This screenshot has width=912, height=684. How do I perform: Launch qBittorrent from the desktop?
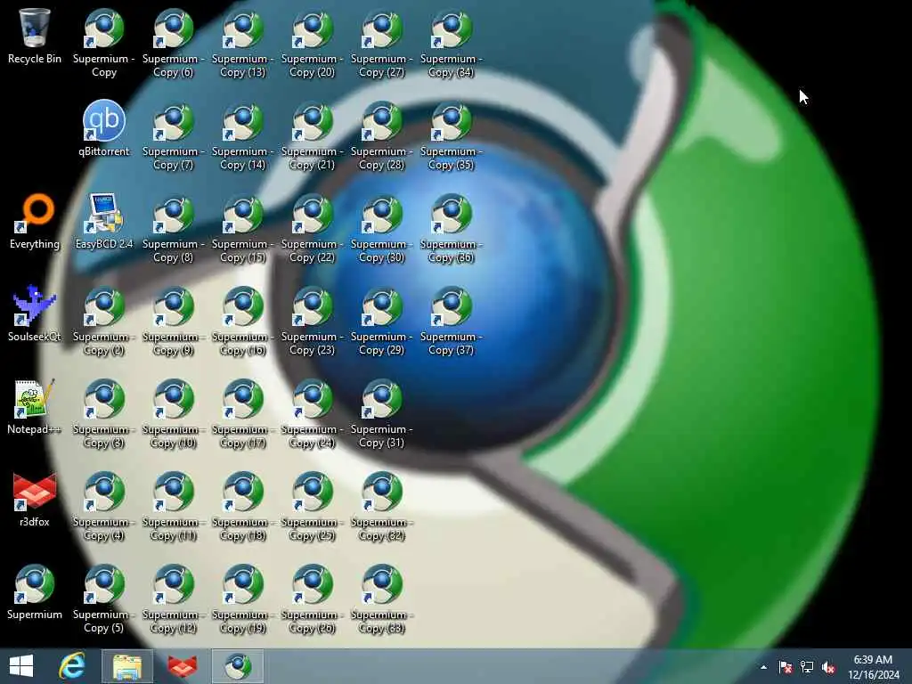[x=104, y=128]
